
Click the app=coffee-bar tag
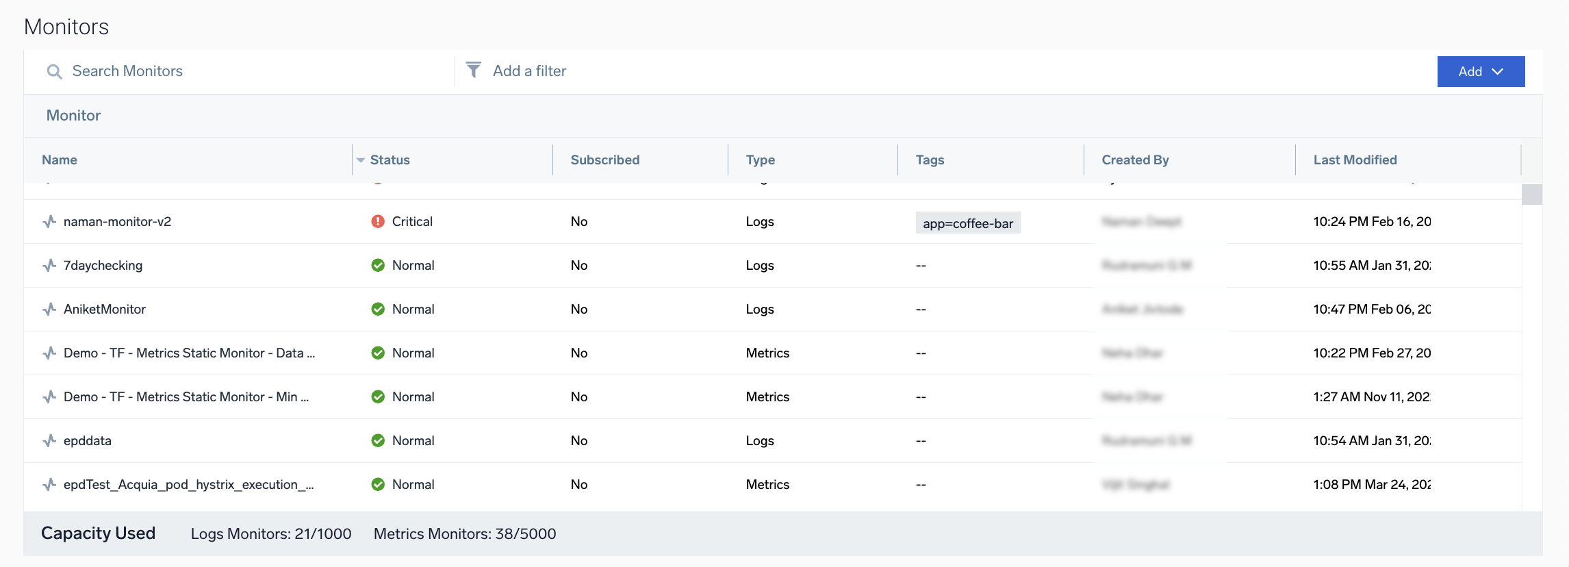coord(967,223)
